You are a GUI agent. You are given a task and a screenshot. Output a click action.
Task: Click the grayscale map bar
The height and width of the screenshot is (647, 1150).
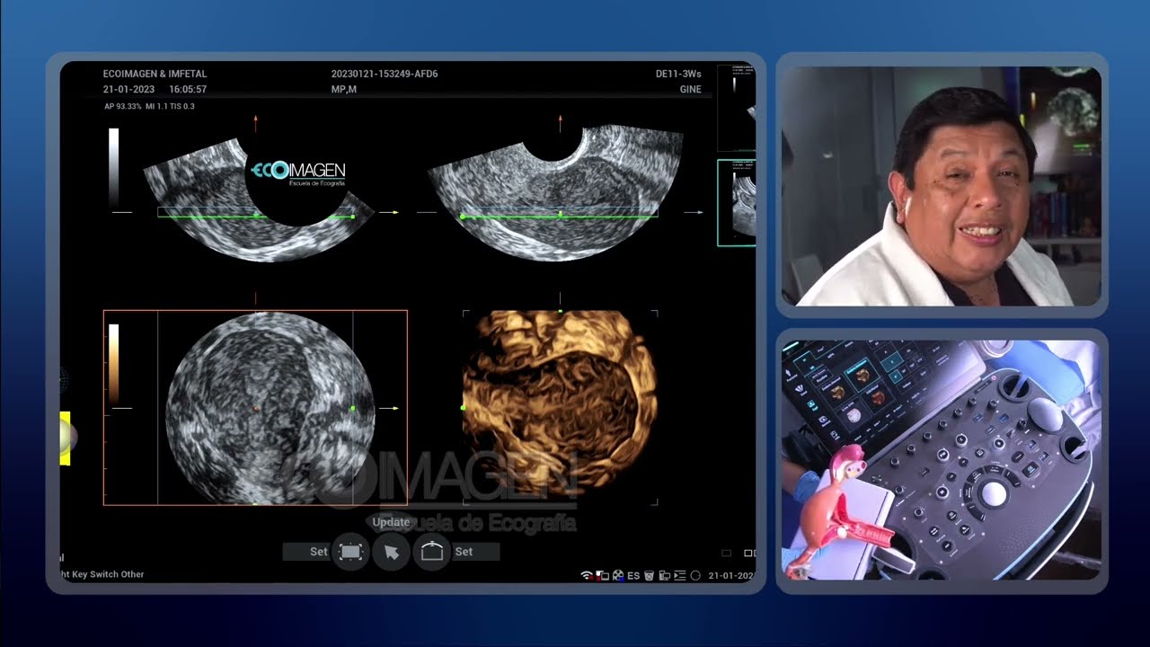114,168
